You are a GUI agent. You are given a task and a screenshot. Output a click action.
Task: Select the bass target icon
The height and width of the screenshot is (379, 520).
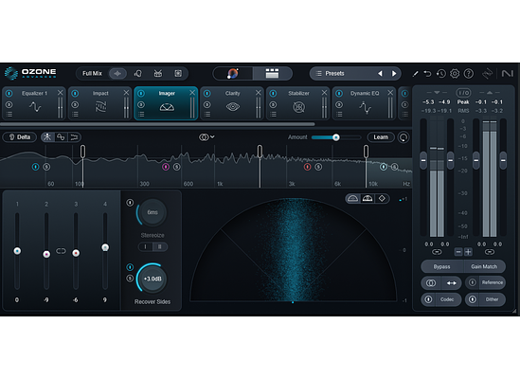point(178,73)
